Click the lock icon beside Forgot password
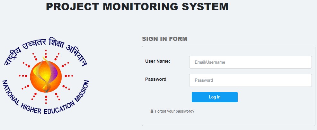 click(x=152, y=111)
